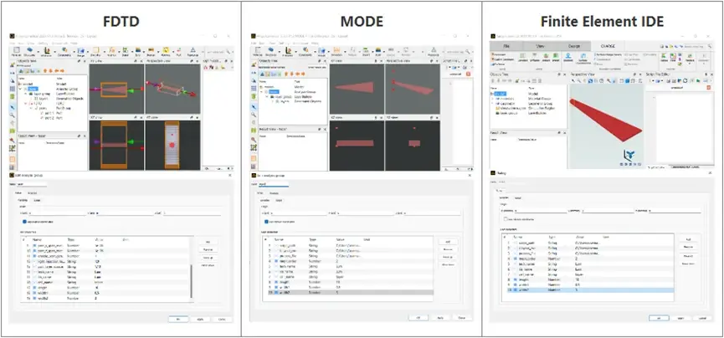Collapse the ports node in FDTD objects tree
724x338 pixels.
coord(30,108)
